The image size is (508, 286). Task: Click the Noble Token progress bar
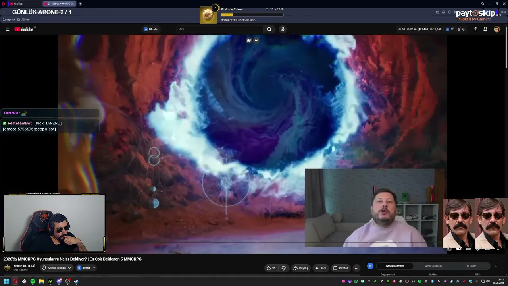252,15
